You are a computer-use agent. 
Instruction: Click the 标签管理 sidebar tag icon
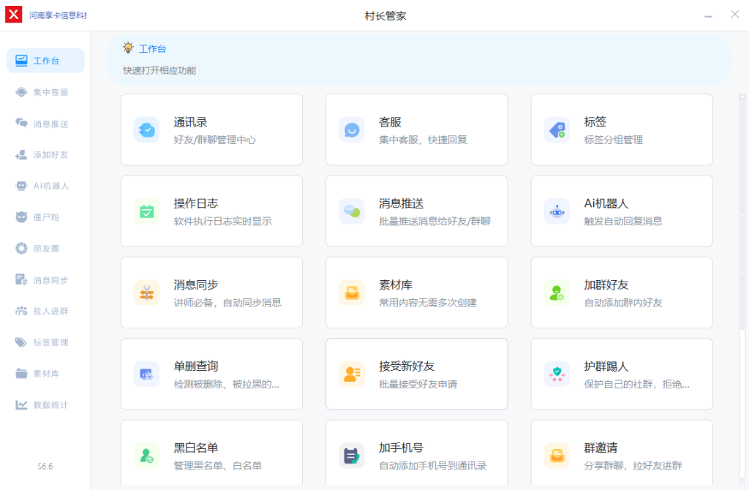(21, 342)
